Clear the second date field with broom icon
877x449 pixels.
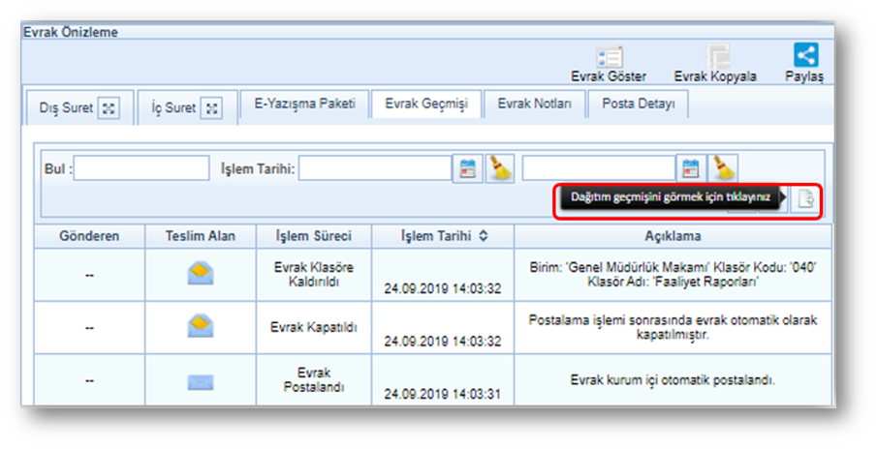pos(724,168)
